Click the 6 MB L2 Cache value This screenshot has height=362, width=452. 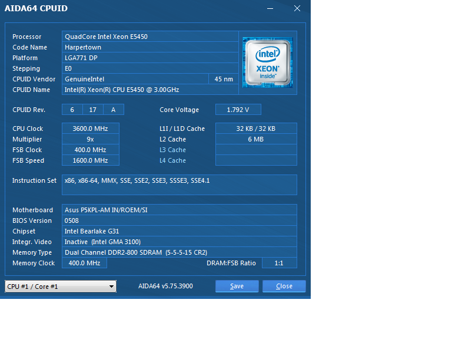[256, 139]
